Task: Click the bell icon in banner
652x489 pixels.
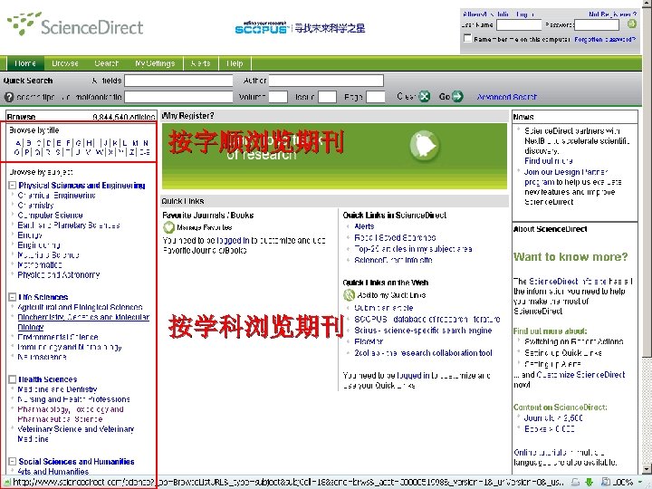Action: click(424, 146)
